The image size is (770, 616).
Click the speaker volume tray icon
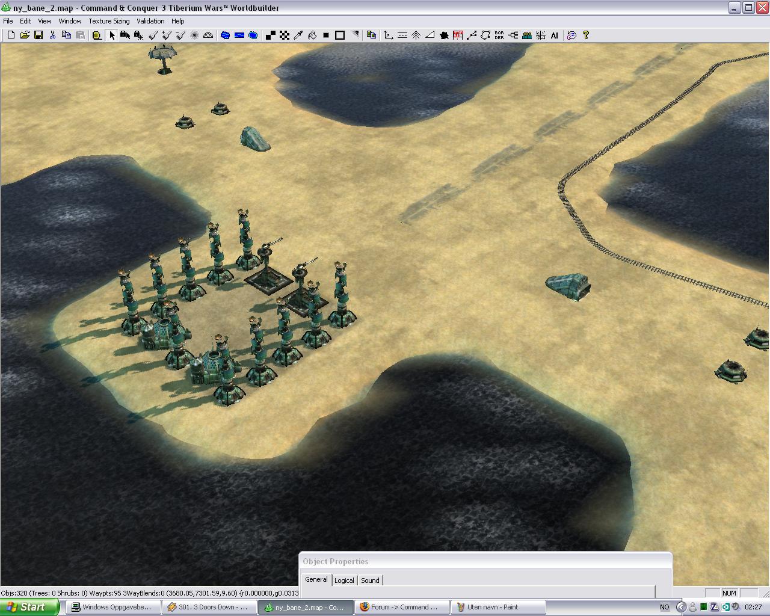(736, 607)
